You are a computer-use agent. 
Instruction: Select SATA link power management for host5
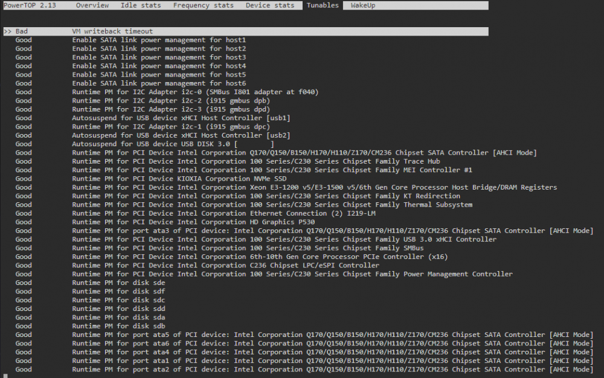click(x=159, y=75)
